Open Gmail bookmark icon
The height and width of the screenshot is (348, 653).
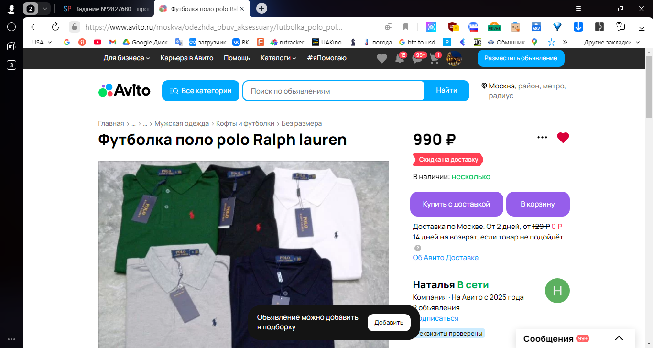coord(113,42)
